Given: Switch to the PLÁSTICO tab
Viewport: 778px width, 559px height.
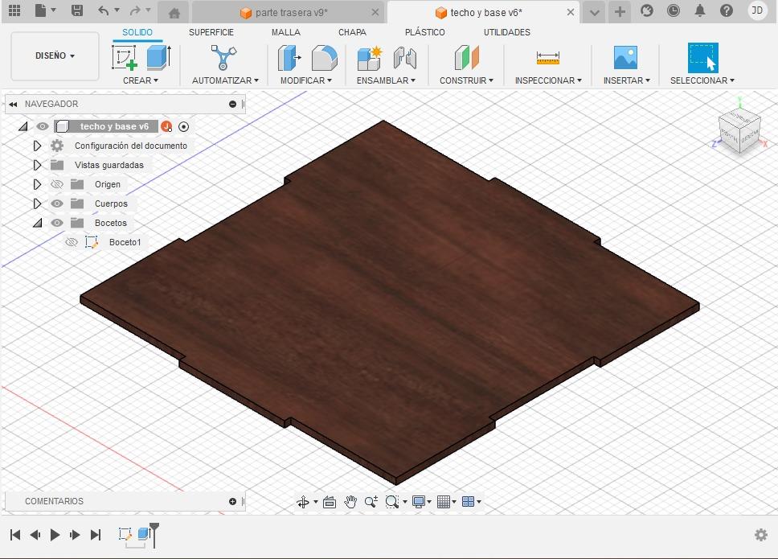Looking at the screenshot, I should [424, 32].
